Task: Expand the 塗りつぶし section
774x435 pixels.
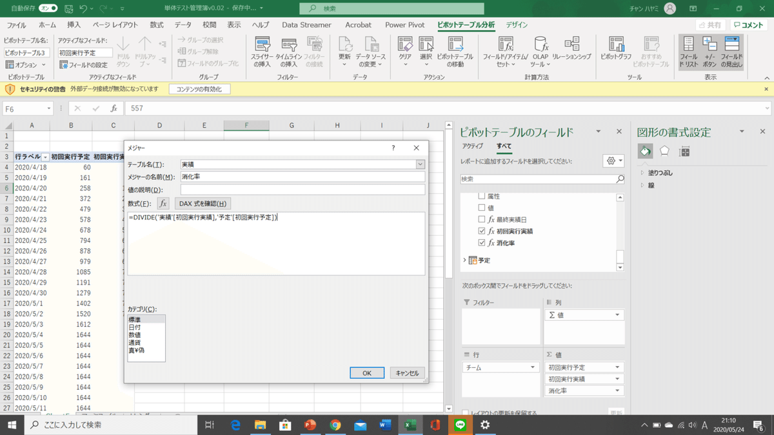Action: [x=642, y=173]
